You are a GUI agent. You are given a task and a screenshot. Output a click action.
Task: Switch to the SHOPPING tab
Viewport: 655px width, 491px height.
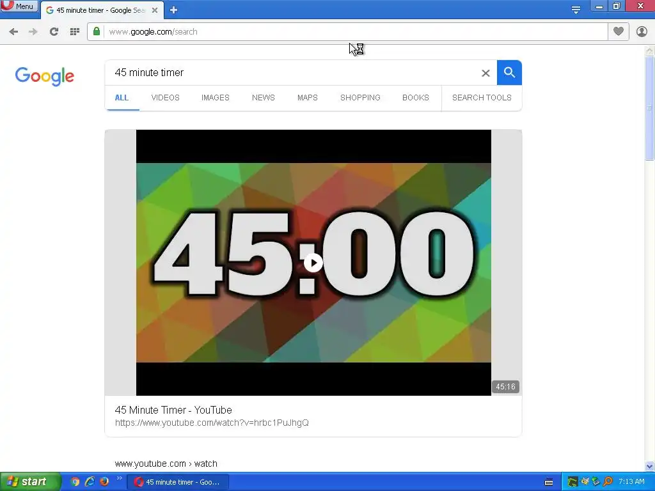tap(360, 98)
